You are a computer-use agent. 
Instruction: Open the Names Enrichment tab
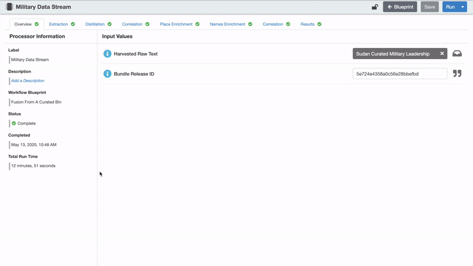pos(231,24)
